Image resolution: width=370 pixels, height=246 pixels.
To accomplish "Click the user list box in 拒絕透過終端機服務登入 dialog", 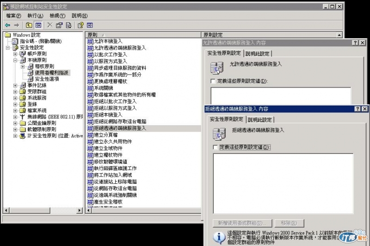I will coord(283,183).
